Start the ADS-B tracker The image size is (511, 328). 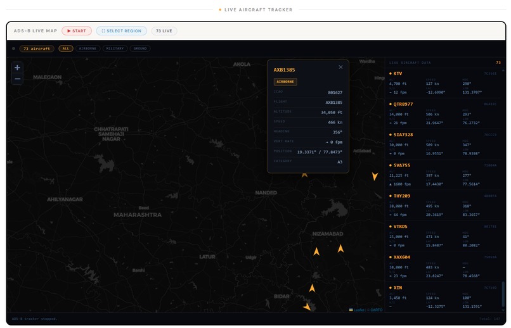coord(77,31)
